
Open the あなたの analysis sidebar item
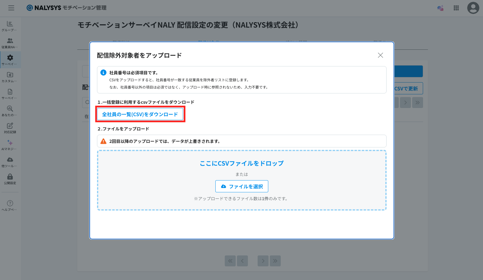coord(10,111)
